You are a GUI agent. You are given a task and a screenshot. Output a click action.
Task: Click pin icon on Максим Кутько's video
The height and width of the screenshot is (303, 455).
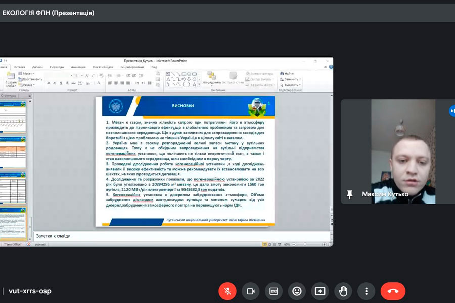[349, 194]
